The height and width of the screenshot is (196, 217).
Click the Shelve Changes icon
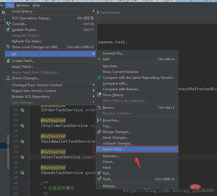[x=8, y=78]
